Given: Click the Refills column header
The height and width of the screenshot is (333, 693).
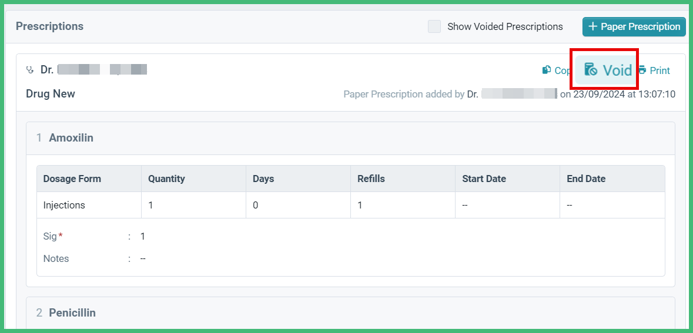Looking at the screenshot, I should [371, 179].
